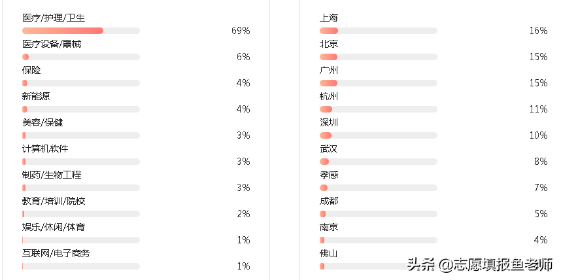Click the 头条 @志愿填报鱼老师 watermark
Screen dimensions: 561x280
[480, 264]
